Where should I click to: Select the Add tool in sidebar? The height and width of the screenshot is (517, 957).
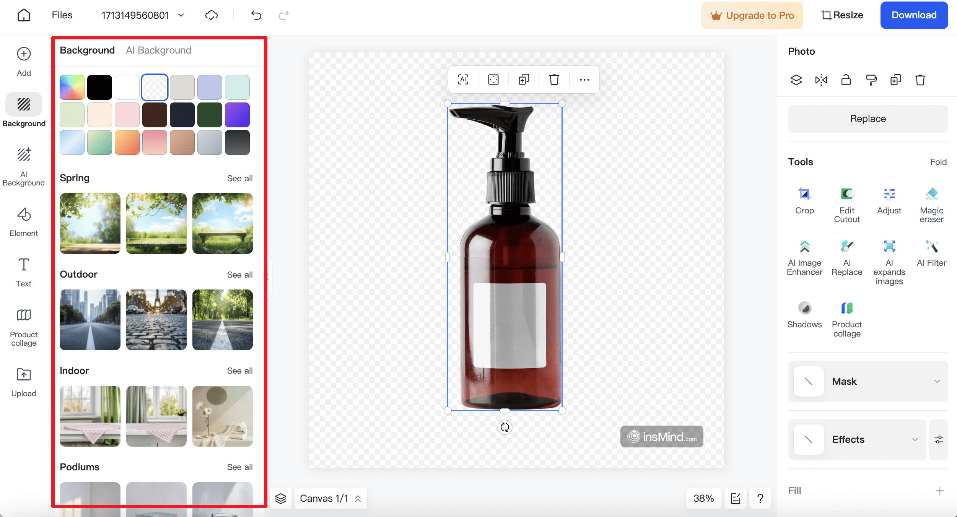24,62
